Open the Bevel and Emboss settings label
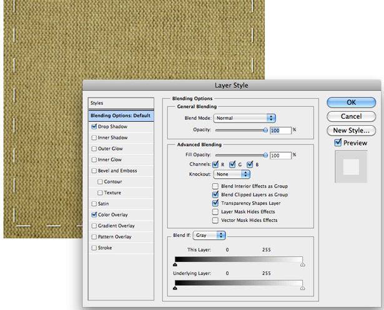 (x=117, y=171)
